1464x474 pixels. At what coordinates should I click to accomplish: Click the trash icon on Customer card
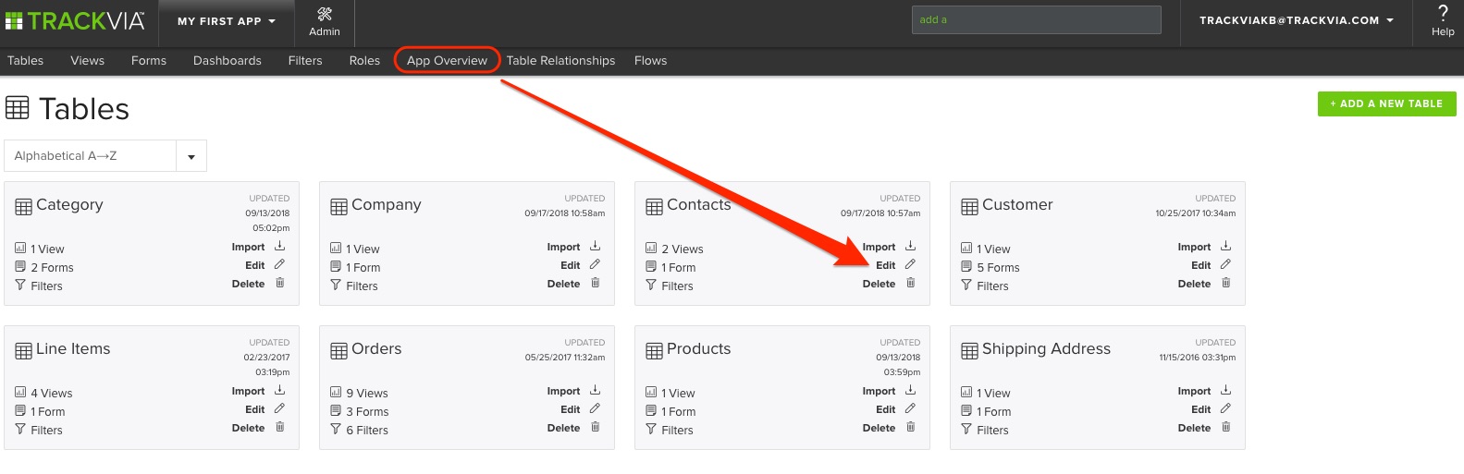[x=1225, y=283]
